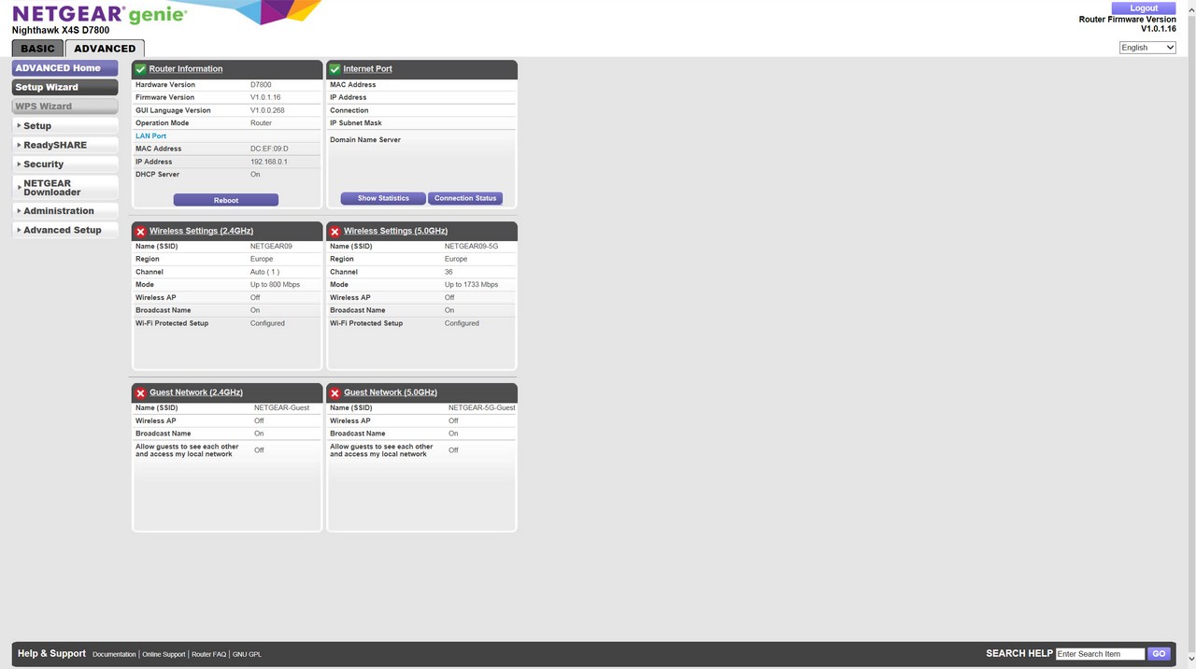This screenshot has width=1196, height=669.
Task: Click GO to search help
Action: click(x=1160, y=654)
